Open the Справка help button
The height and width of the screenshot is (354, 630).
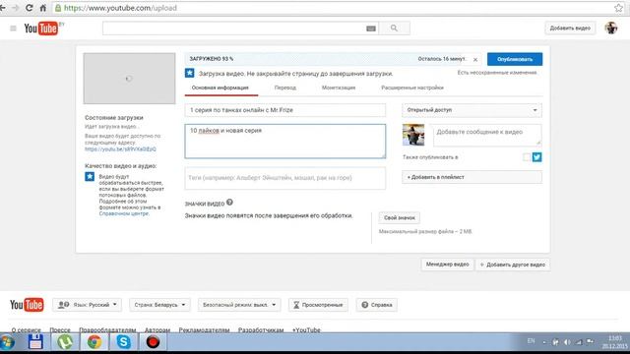click(376, 305)
